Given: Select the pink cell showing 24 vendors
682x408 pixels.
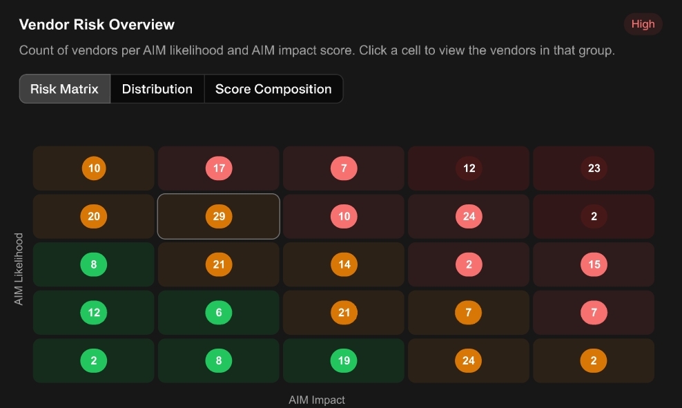Looking at the screenshot, I should tap(469, 216).
